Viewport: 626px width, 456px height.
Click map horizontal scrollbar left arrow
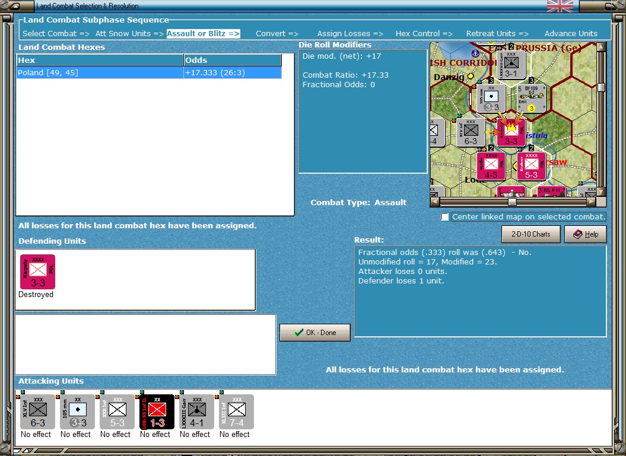(x=435, y=202)
